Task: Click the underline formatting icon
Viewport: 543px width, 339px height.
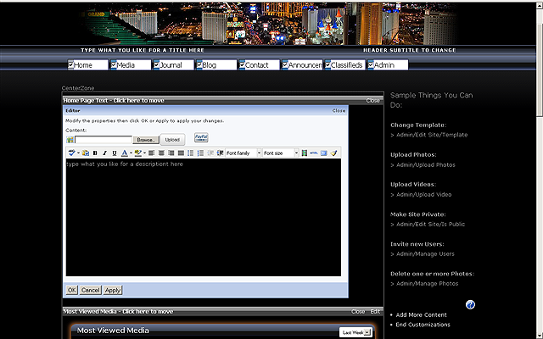Action: click(x=115, y=153)
